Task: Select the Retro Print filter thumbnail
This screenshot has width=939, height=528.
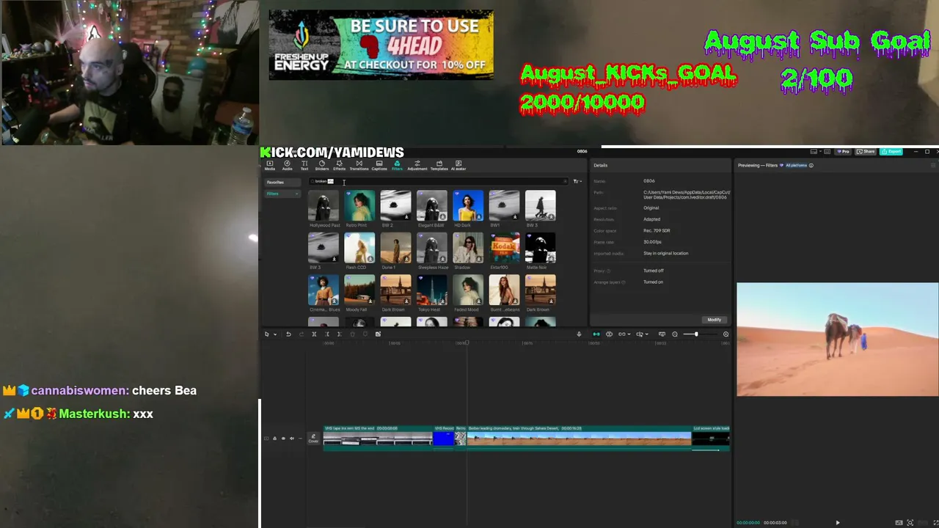Action: click(x=359, y=206)
